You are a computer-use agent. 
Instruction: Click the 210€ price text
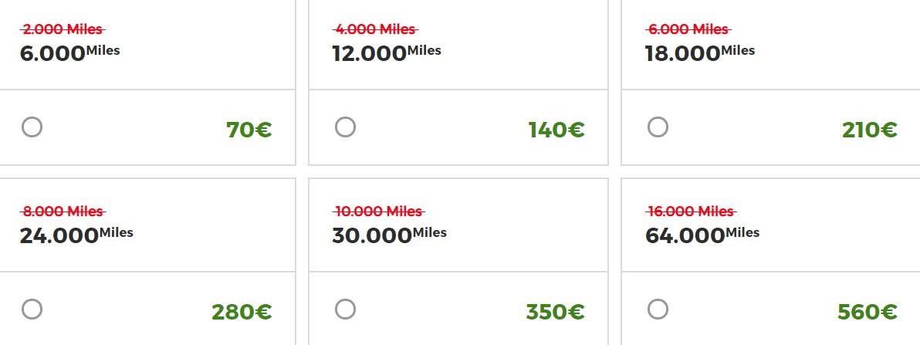tap(870, 130)
